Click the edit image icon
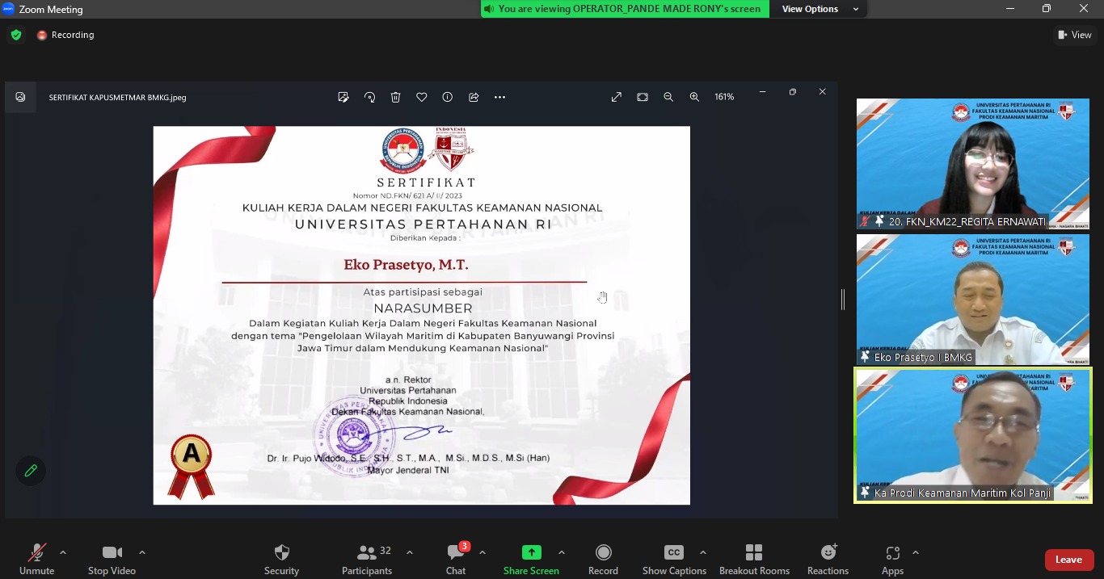 (x=343, y=97)
